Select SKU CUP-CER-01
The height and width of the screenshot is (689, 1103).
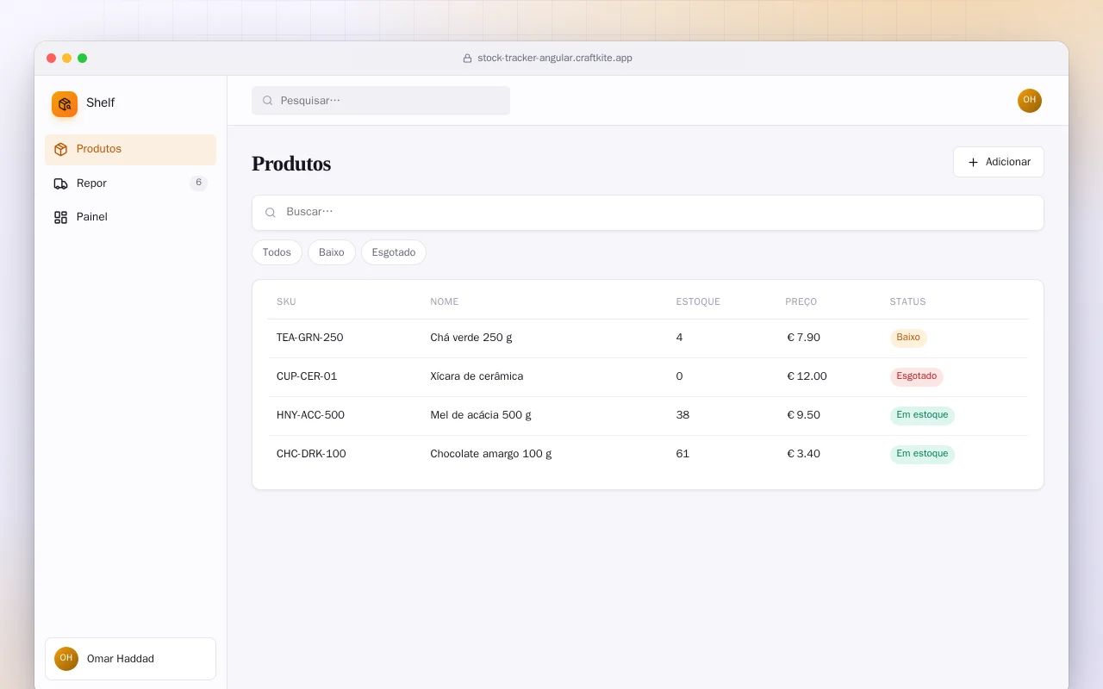click(307, 376)
